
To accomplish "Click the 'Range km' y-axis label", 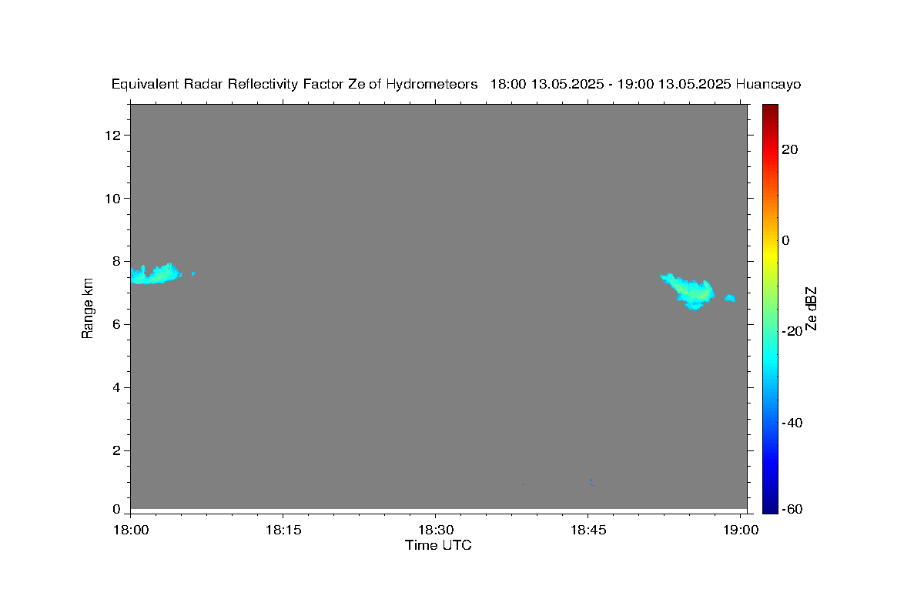I will click(88, 308).
